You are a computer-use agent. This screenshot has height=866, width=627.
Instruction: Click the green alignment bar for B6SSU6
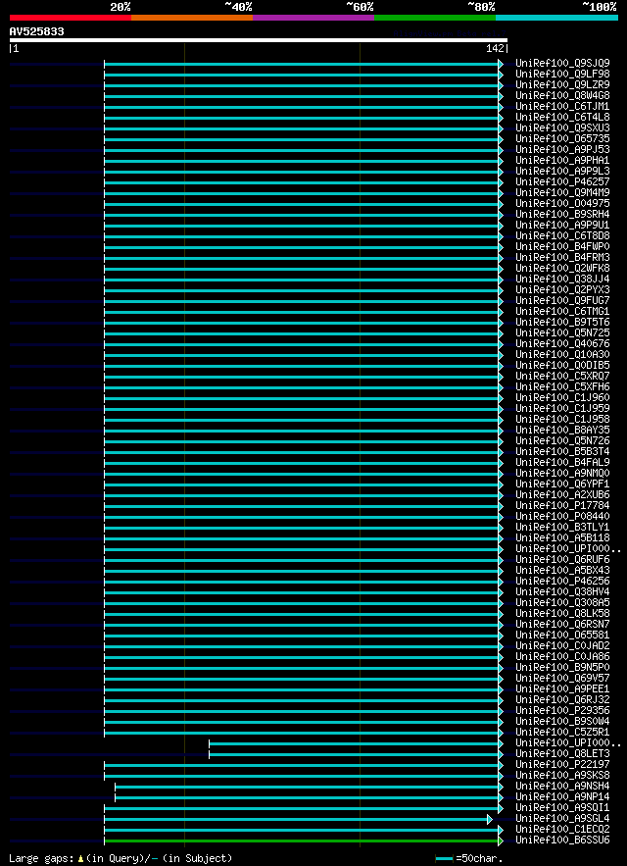302,841
